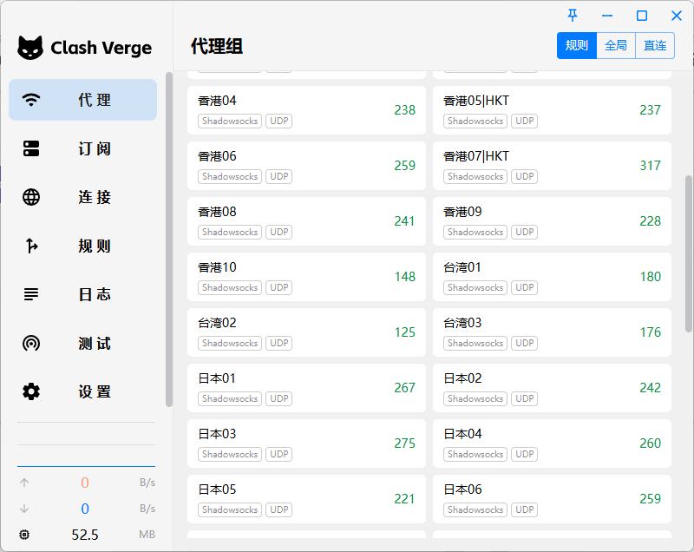Pin the window with the pushpin icon
694x552 pixels.
click(x=573, y=16)
